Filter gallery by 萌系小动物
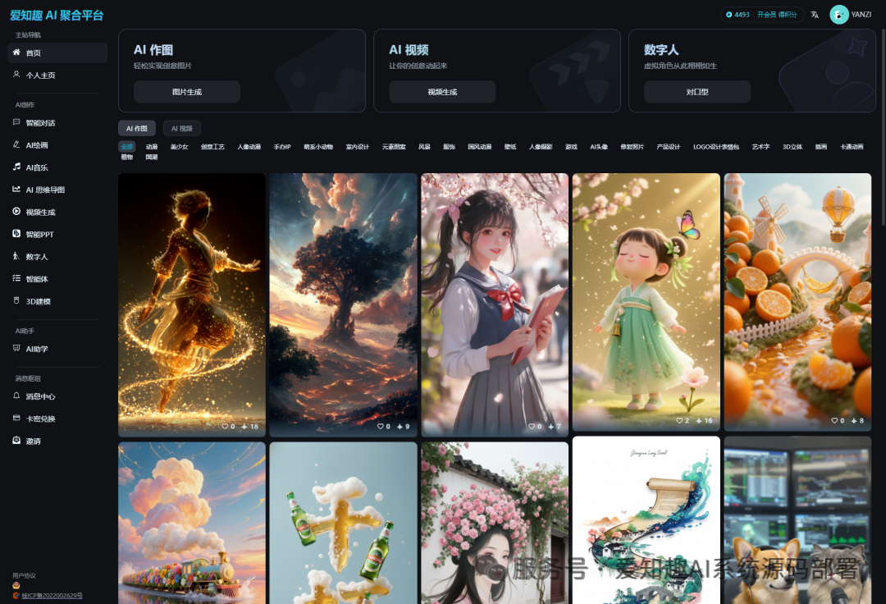 pyautogui.click(x=318, y=147)
